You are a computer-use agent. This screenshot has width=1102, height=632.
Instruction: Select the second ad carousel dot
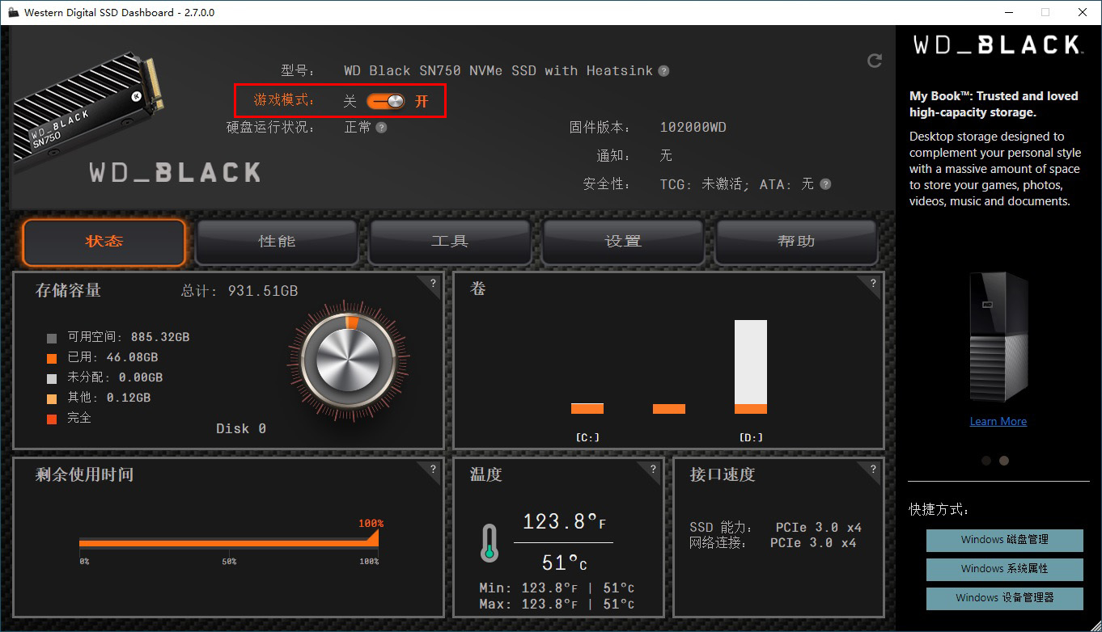[x=1004, y=461]
